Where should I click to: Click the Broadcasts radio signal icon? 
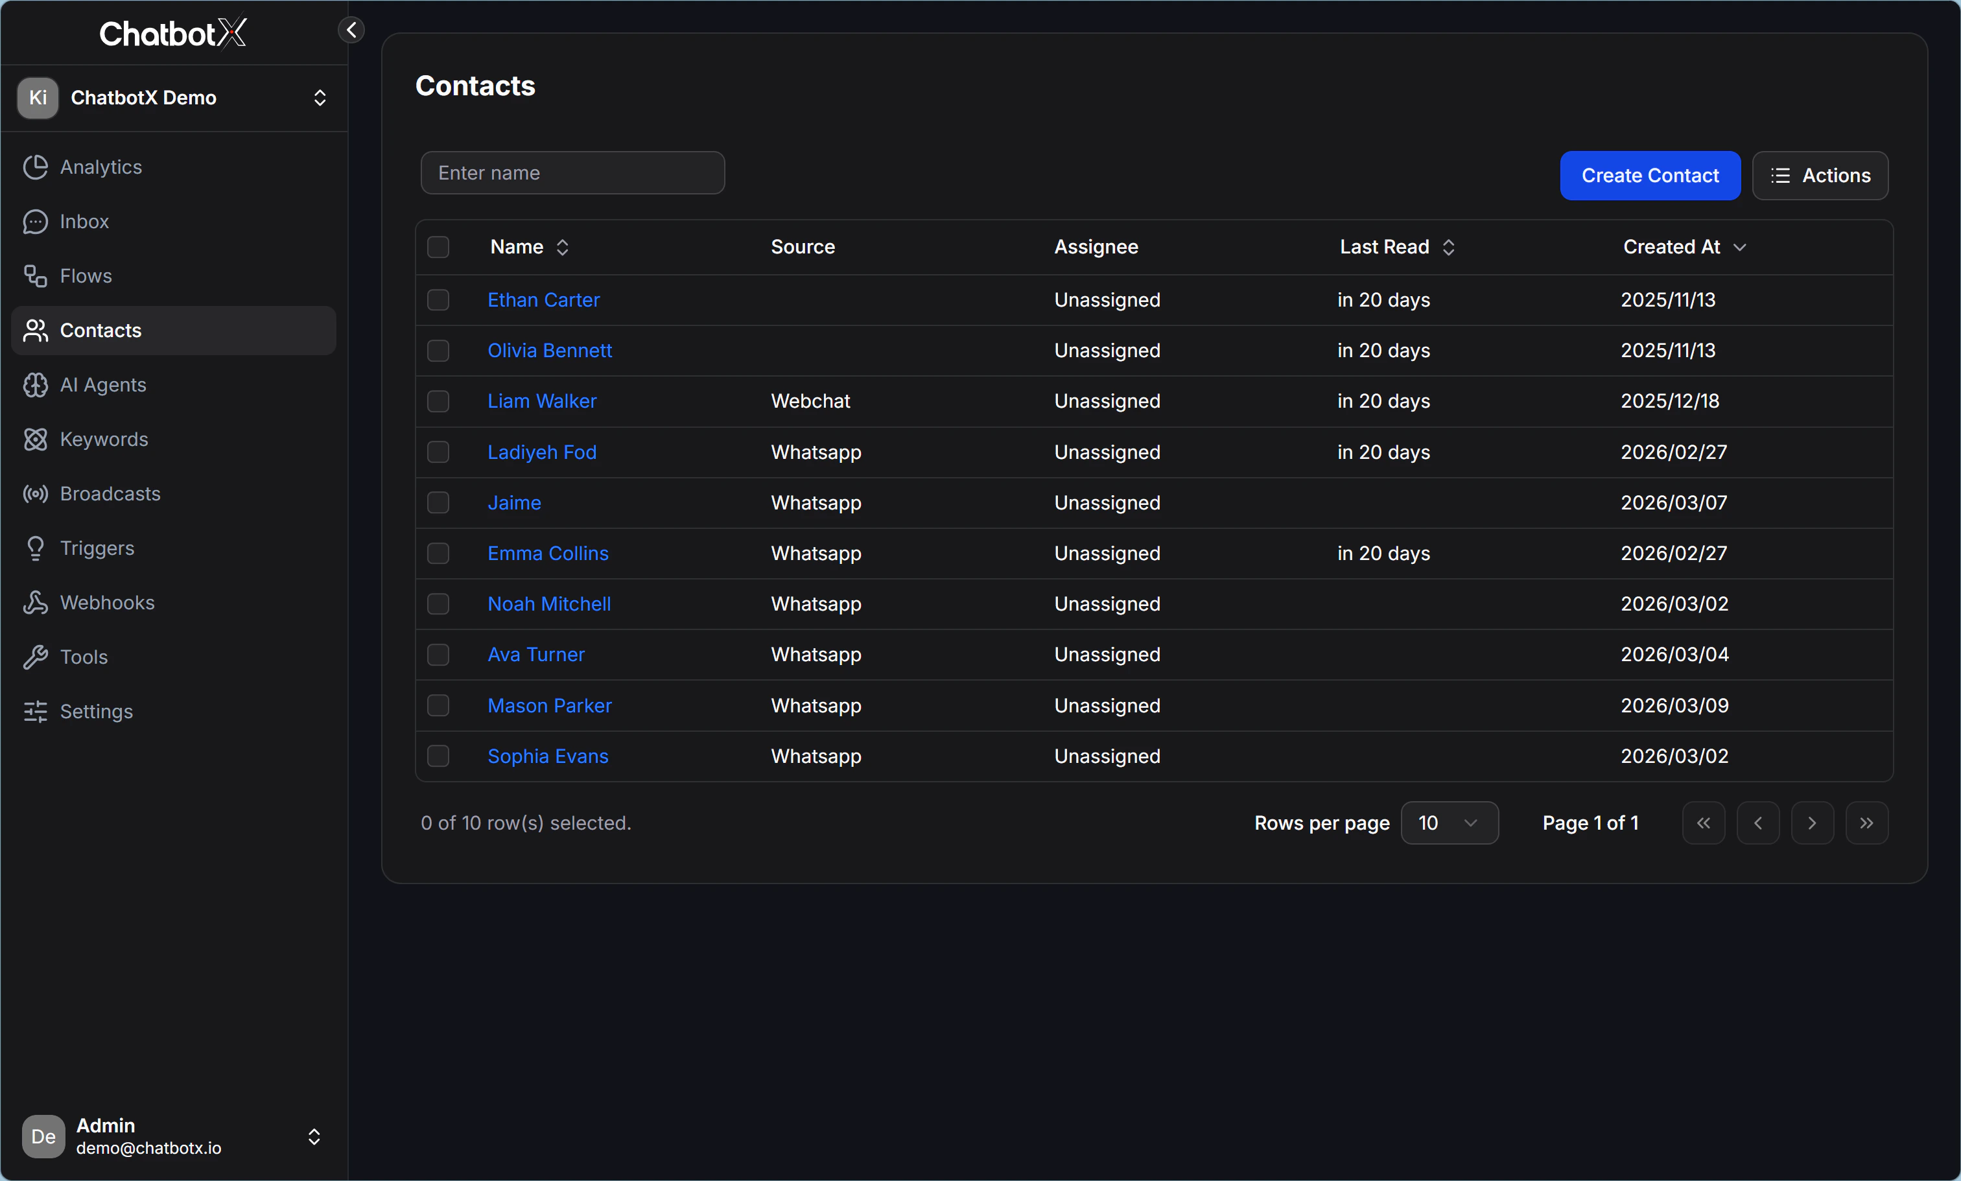point(35,494)
